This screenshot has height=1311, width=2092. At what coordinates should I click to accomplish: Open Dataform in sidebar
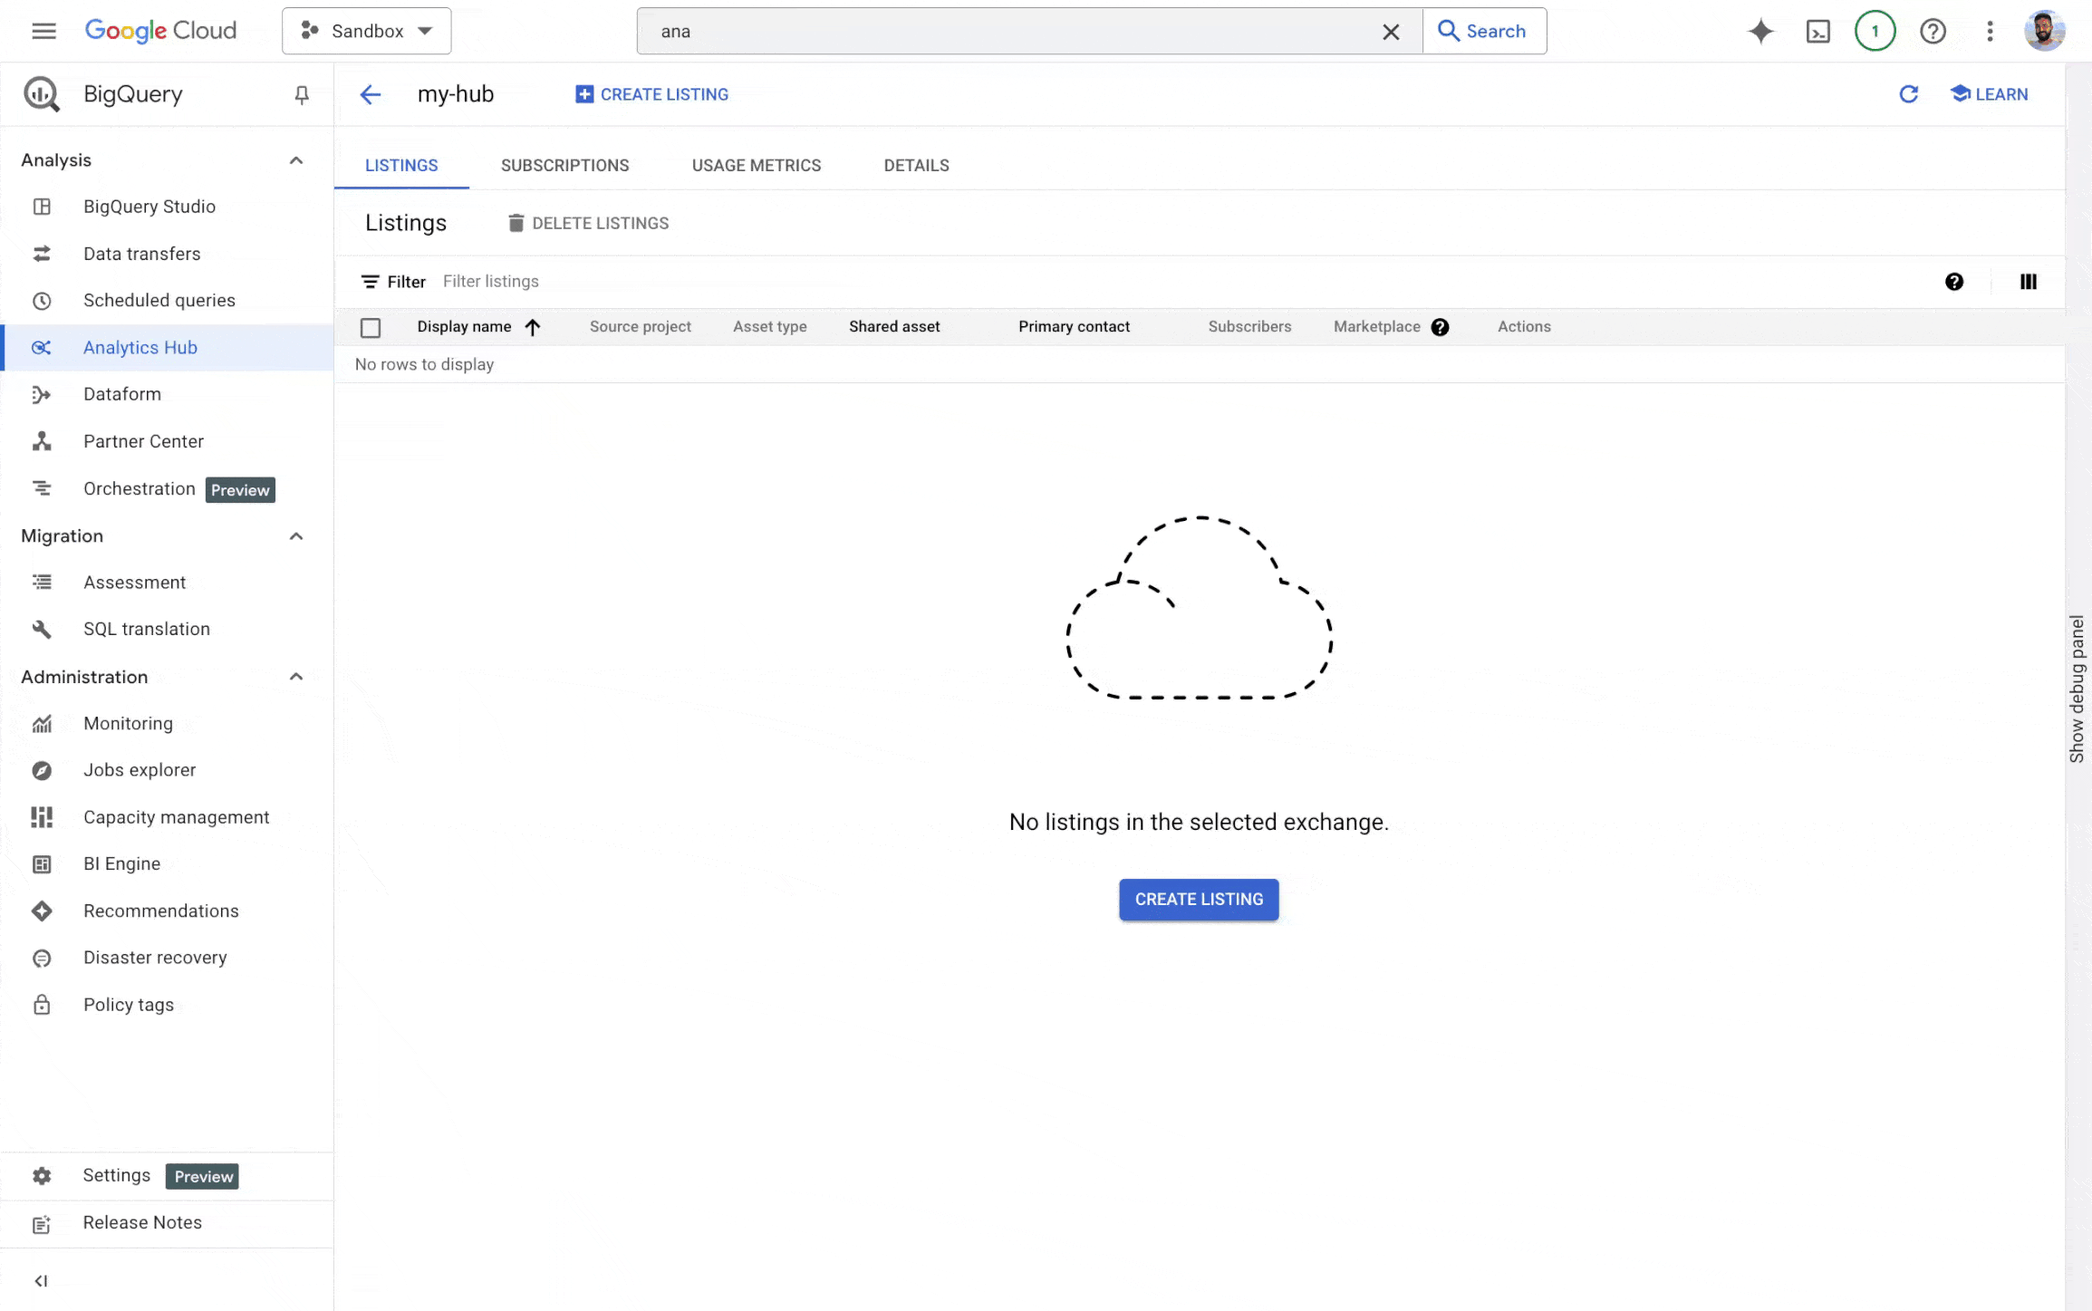[x=167, y=394]
